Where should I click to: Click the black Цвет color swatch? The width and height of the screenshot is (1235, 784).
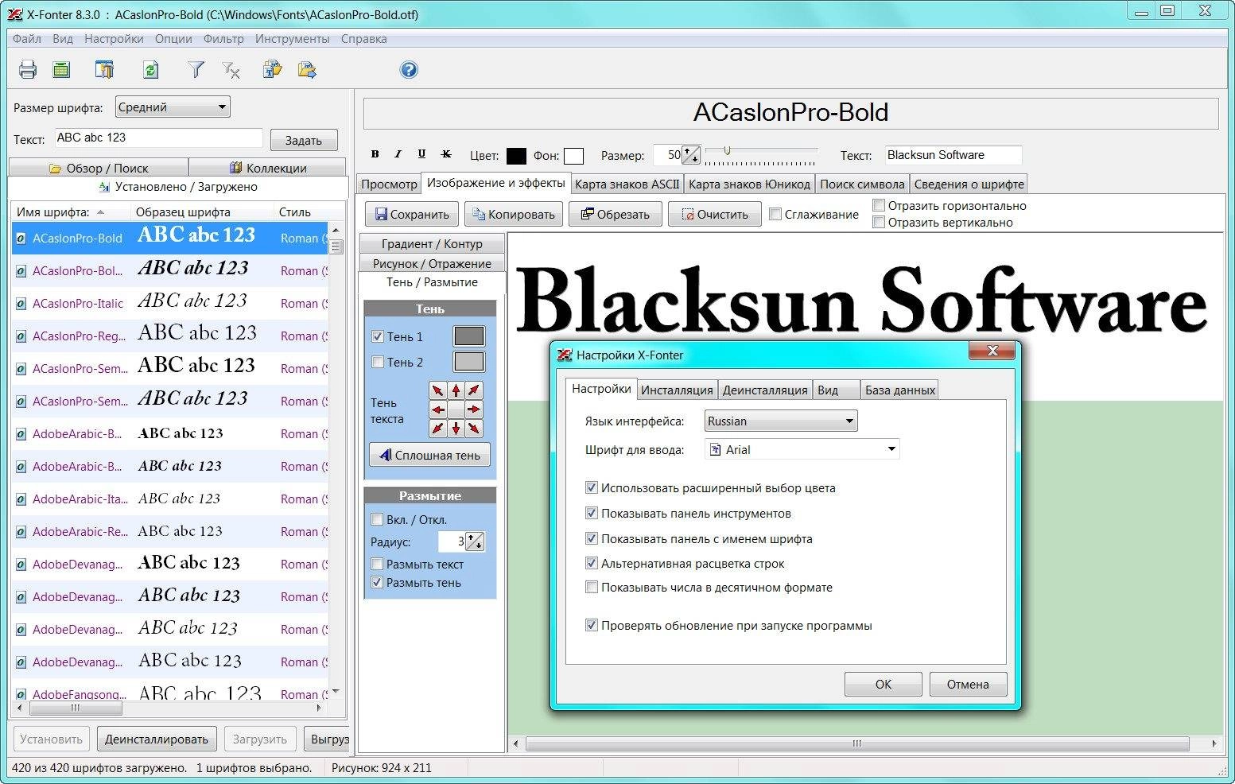[x=516, y=156]
